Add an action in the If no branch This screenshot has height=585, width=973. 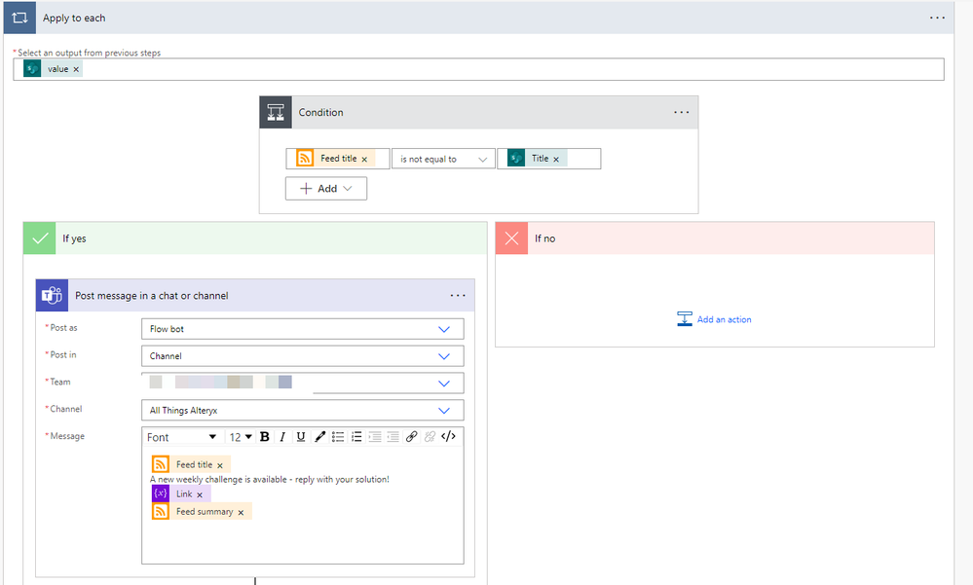click(714, 319)
